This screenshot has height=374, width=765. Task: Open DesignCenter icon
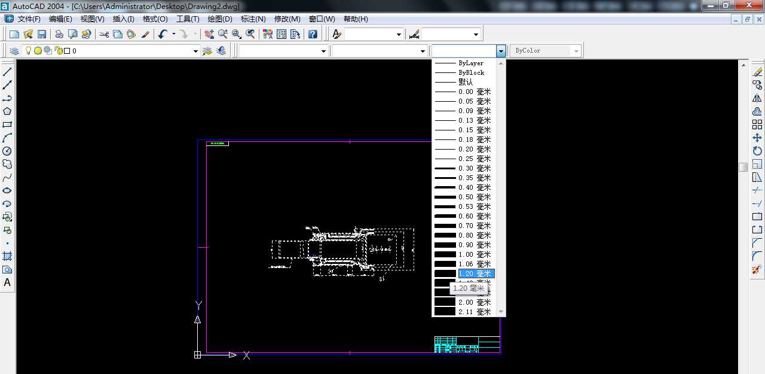click(x=281, y=34)
